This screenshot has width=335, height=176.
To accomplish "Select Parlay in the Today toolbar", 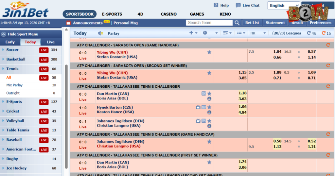I will click(114, 33).
